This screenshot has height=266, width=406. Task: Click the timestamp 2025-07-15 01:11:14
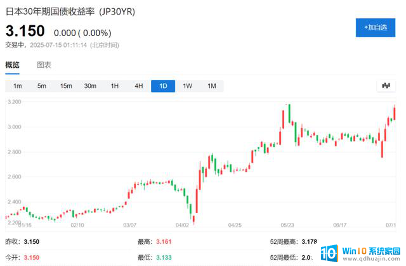(58, 45)
